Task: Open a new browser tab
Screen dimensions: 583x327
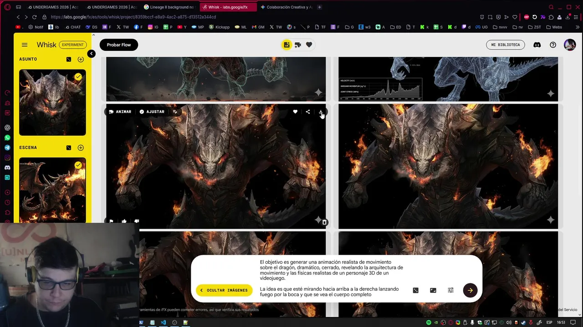Action: (319, 7)
